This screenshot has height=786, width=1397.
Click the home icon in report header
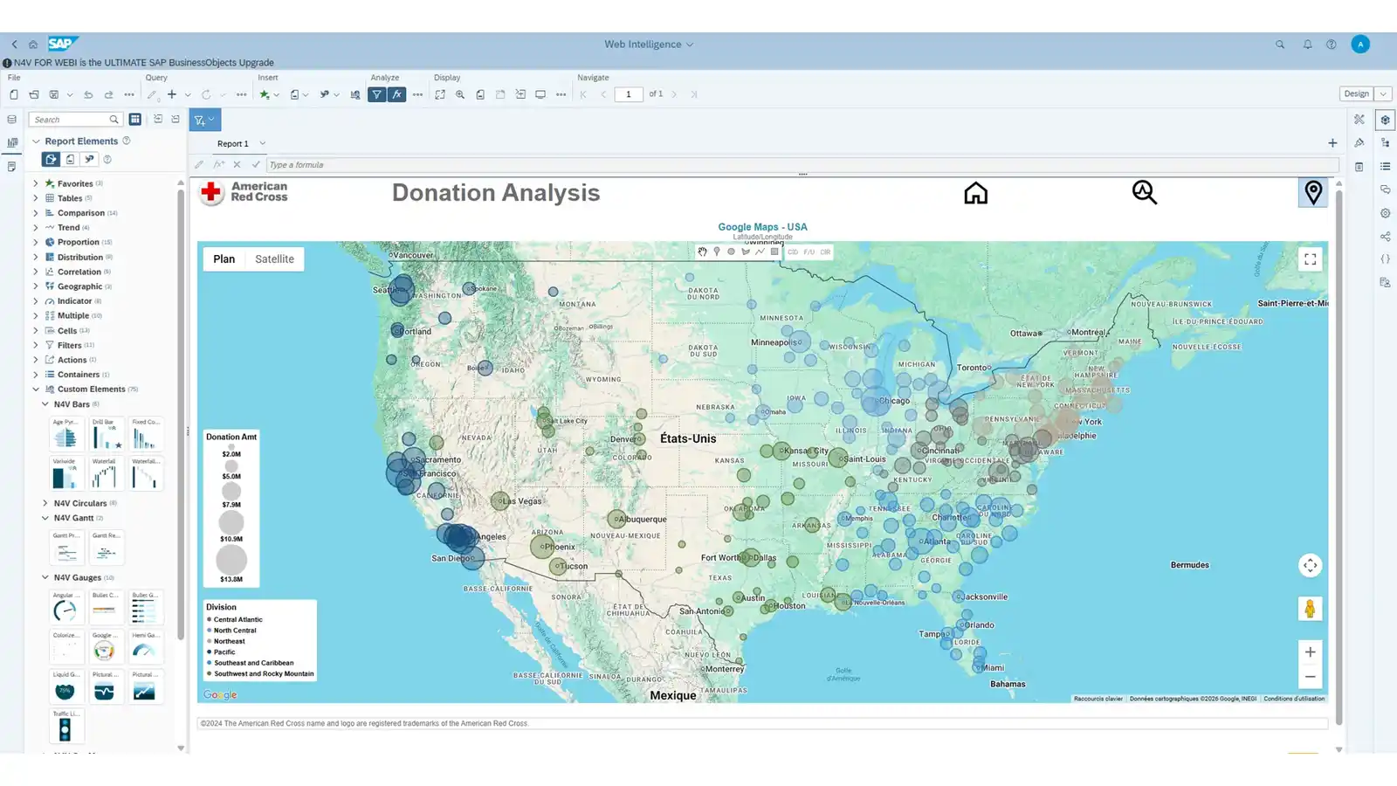coord(975,193)
